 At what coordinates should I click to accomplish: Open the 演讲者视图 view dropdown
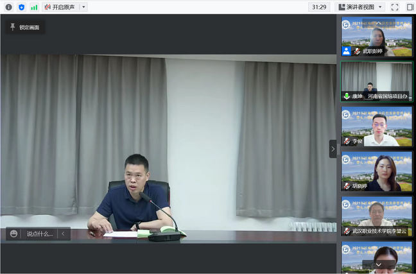click(x=361, y=7)
